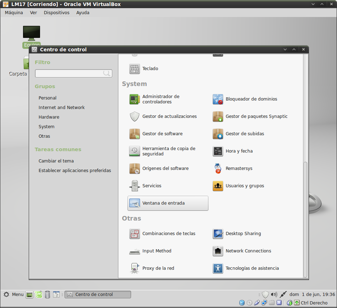This screenshot has width=337, height=308.
Task: Open Administrador de controladores icon
Action: click(x=135, y=99)
